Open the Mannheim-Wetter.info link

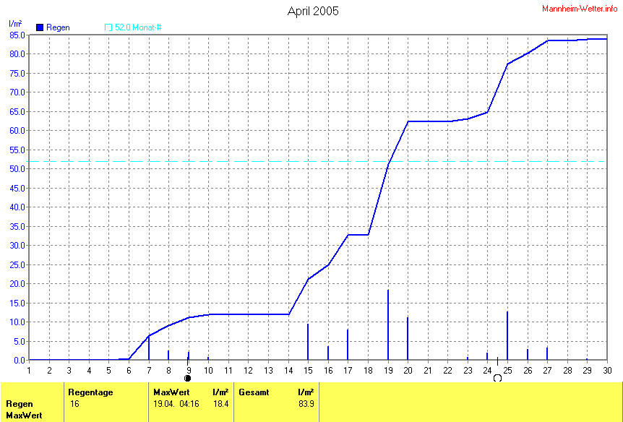click(x=580, y=8)
